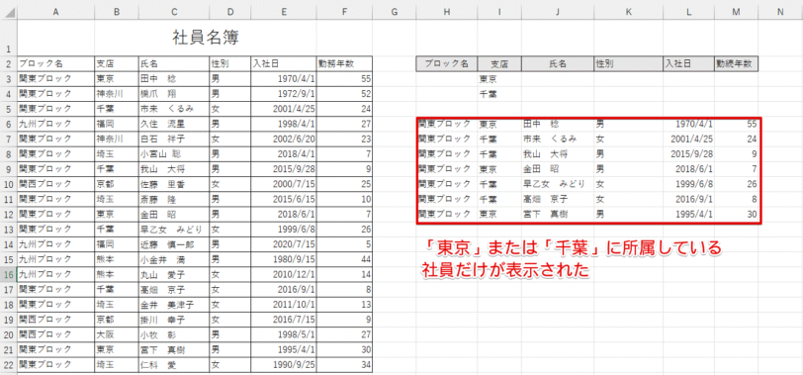Select column J header
Viewport: 803px width, 375px height.
(558, 12)
